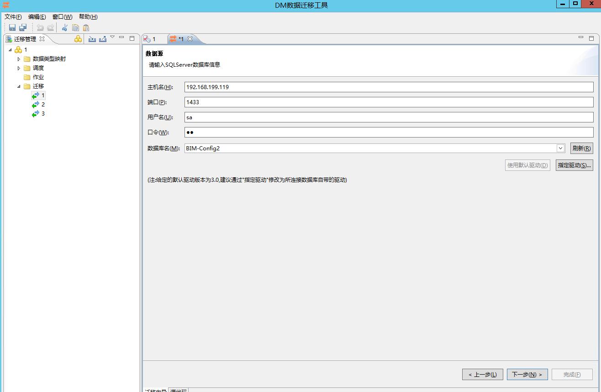Select the root project node 1

[21, 49]
